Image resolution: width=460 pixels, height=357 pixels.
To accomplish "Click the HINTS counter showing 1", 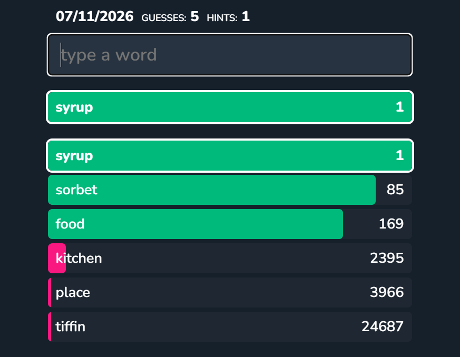I will point(228,17).
